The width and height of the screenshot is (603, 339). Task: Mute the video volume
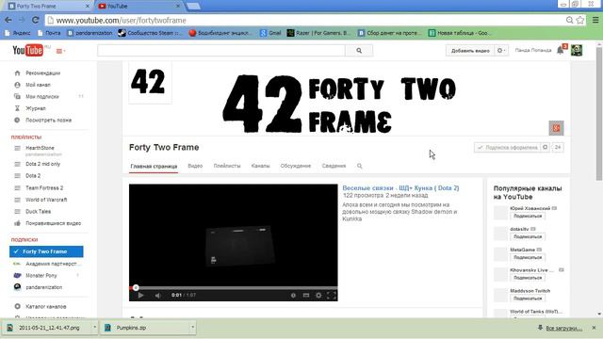point(157,295)
